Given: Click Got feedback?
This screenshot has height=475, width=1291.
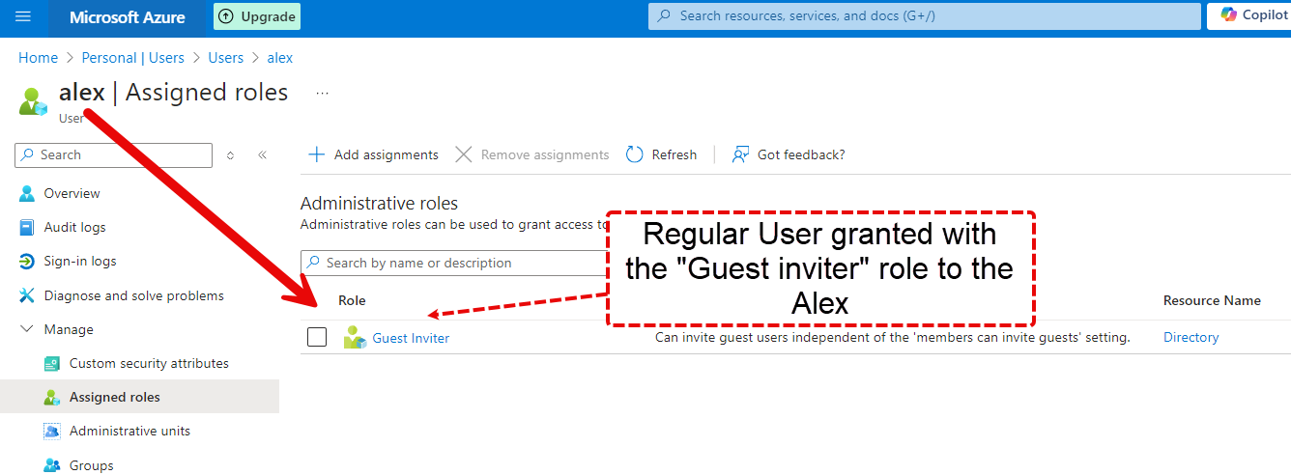Looking at the screenshot, I should 789,154.
